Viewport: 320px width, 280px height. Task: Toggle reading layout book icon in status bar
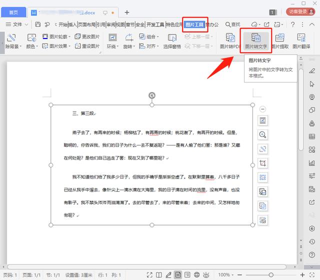(159, 274)
